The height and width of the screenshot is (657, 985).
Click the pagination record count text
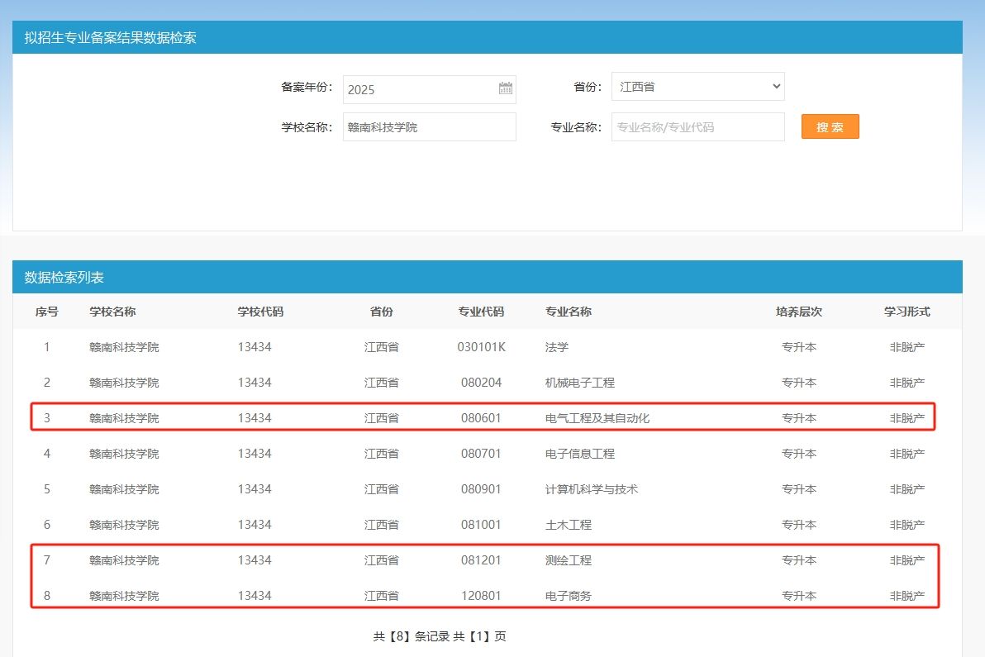point(439,636)
